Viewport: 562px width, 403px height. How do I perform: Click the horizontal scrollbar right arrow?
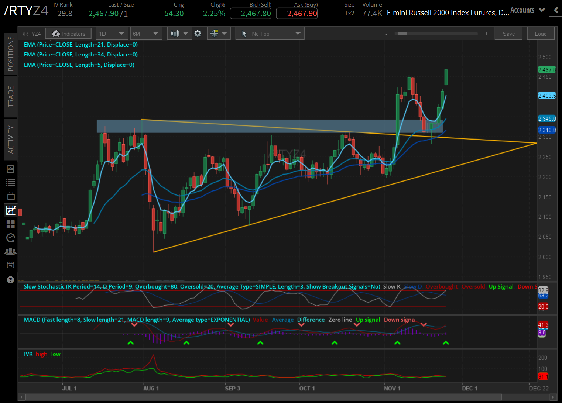pos(553,397)
